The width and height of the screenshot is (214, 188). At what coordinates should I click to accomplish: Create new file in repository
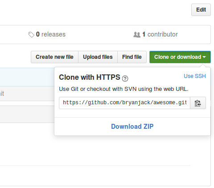point(54,57)
